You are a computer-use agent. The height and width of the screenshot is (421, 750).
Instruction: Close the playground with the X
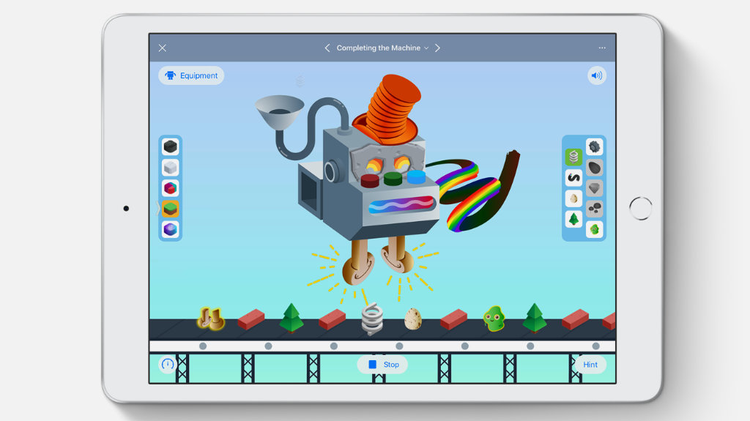coord(163,48)
